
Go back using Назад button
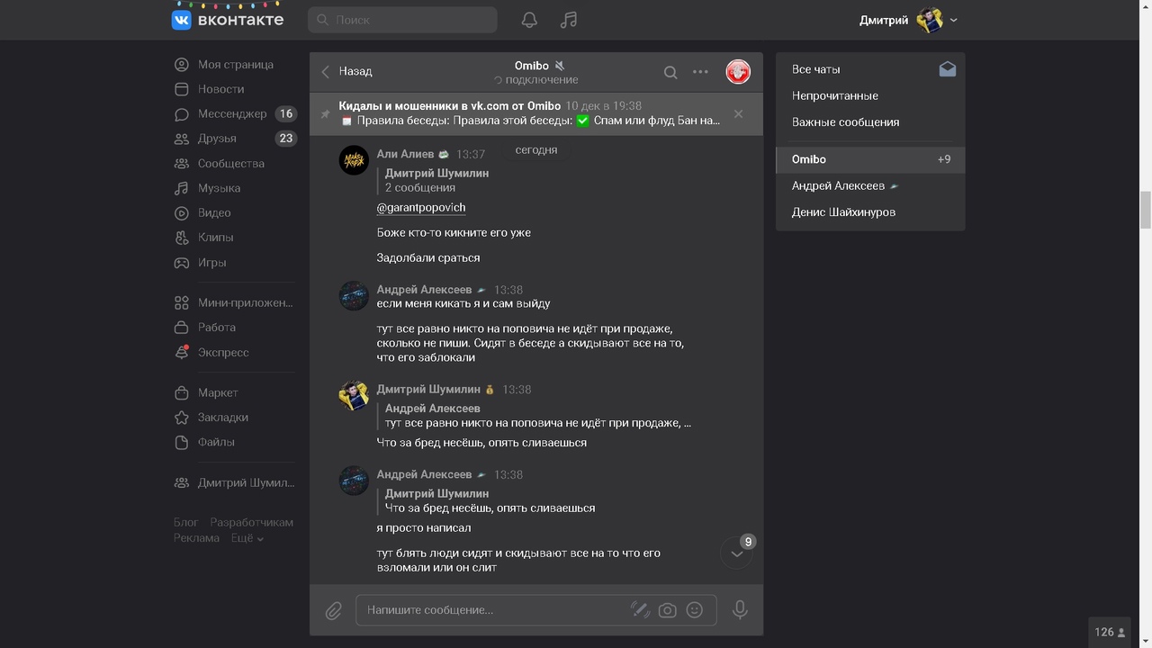(x=346, y=71)
